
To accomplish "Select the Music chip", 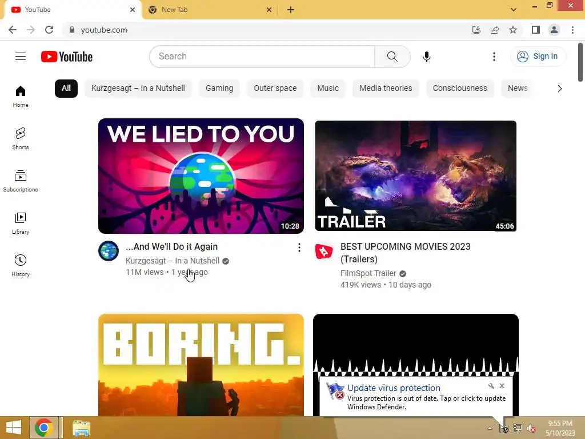I will [x=328, y=89].
